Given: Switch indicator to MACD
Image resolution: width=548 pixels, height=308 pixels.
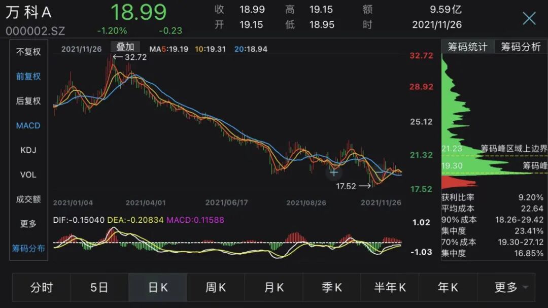Looking at the screenshot, I should pyautogui.click(x=28, y=125).
